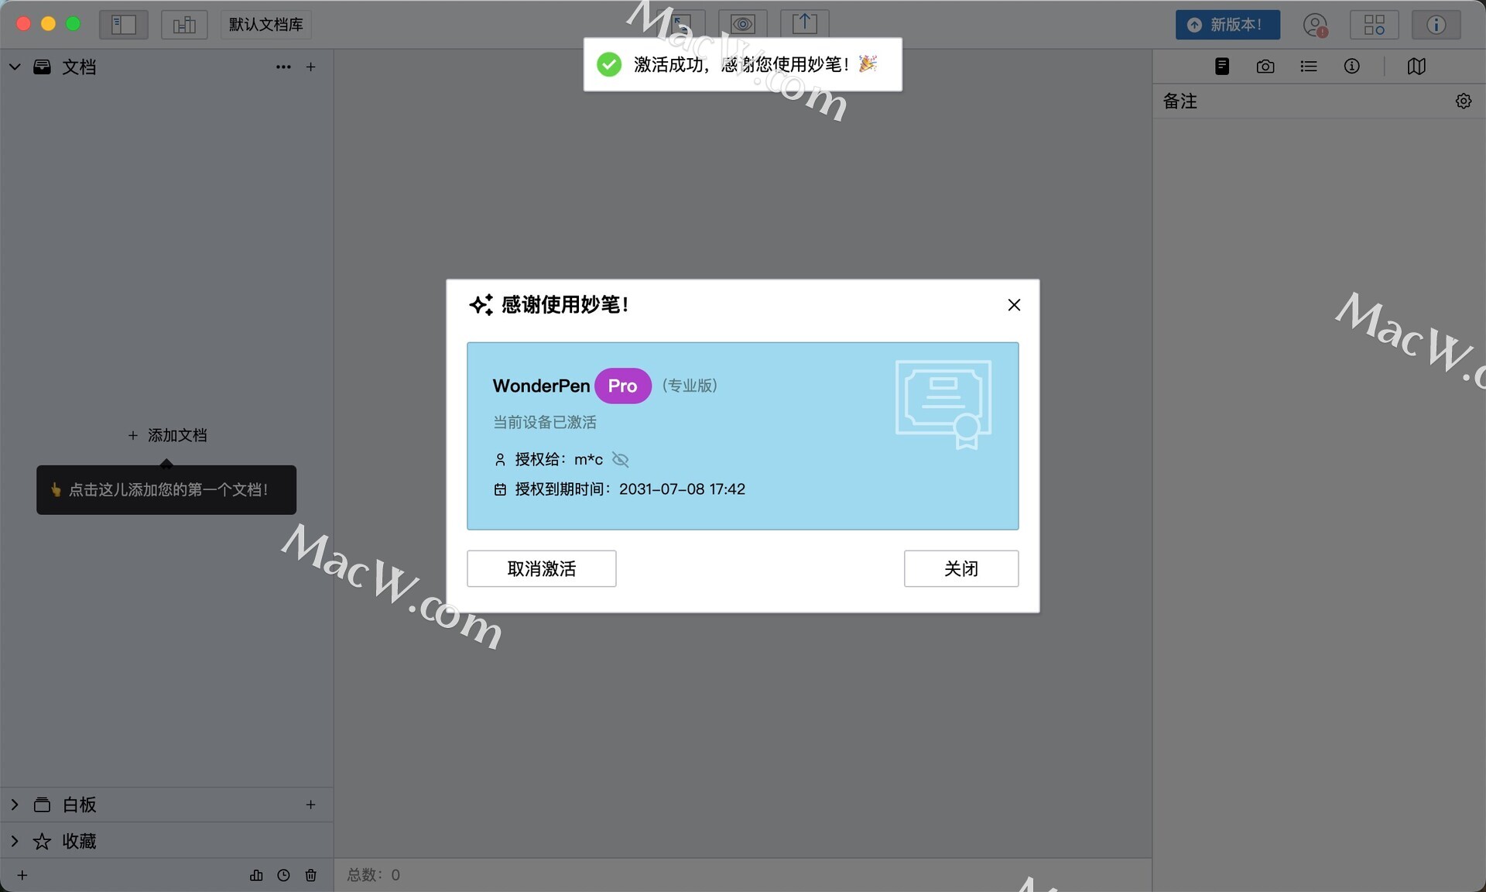Click the export upload toolbar icon
Screen dimensions: 1486x892
805,24
